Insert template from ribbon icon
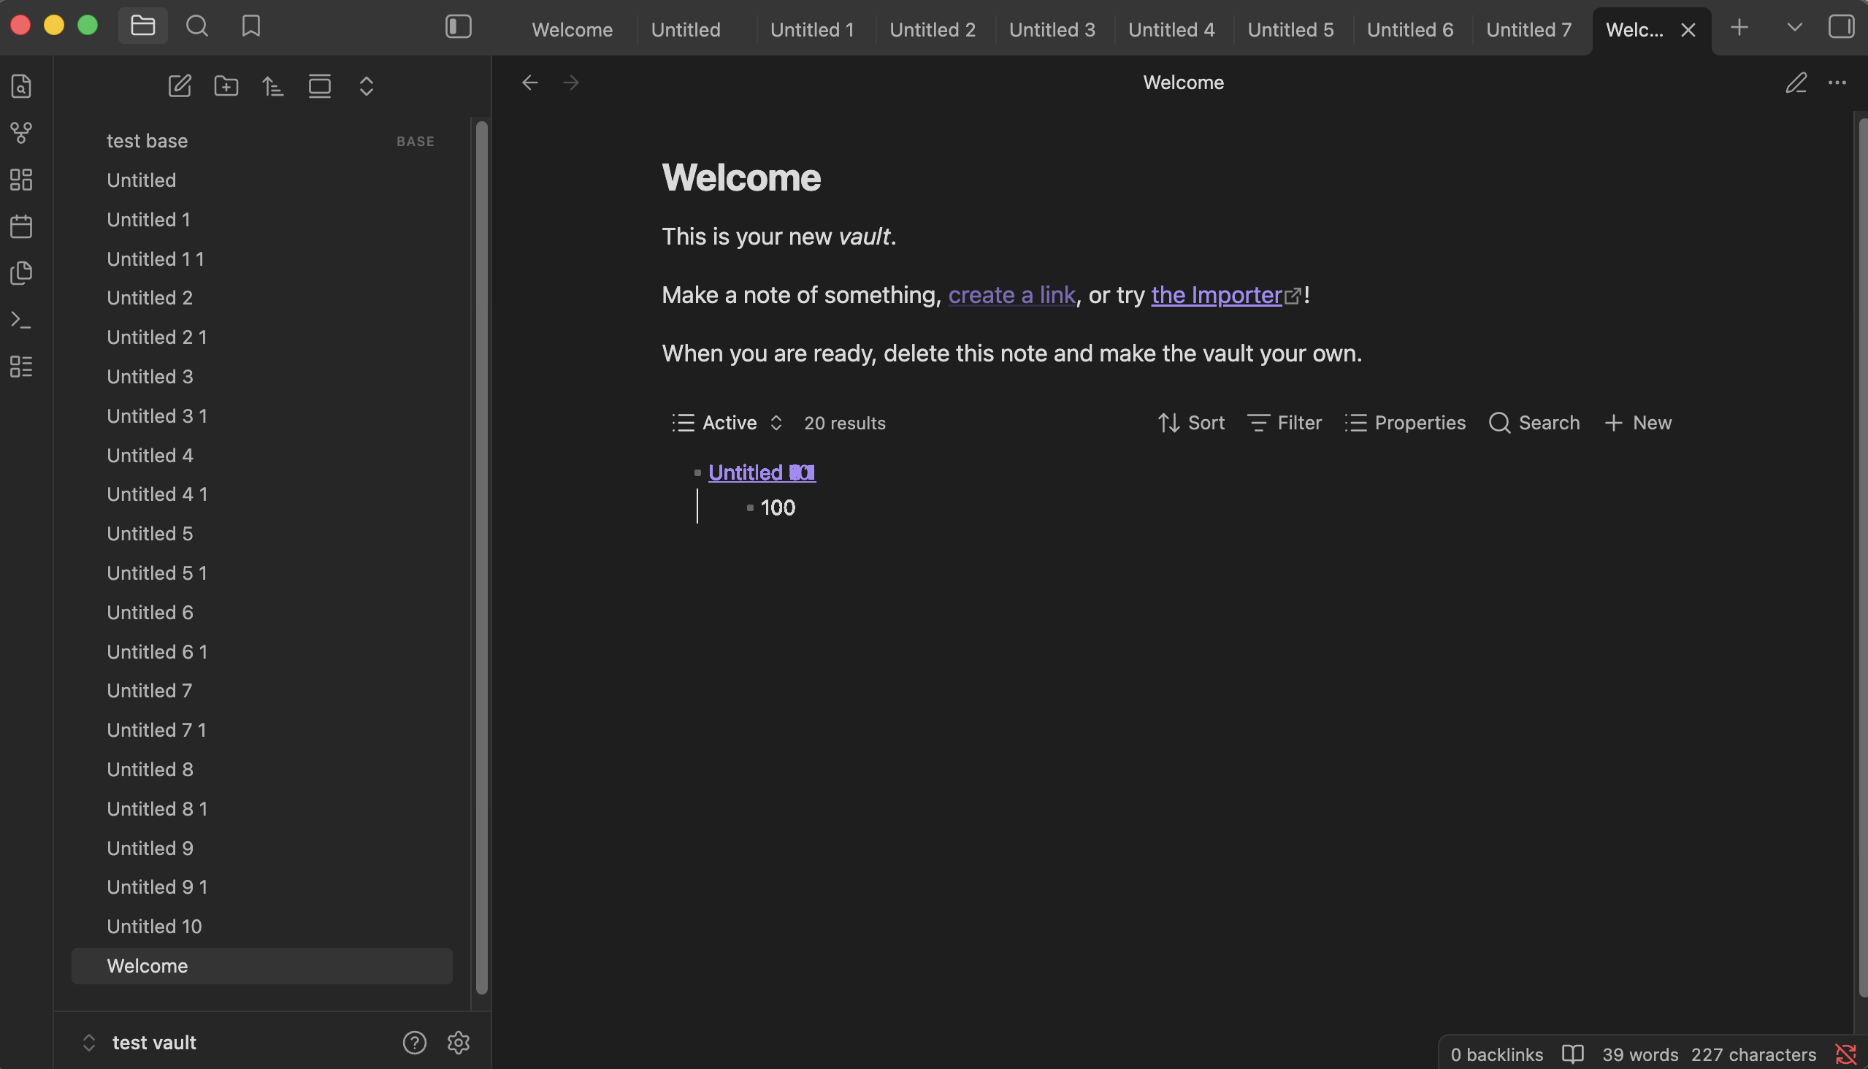The image size is (1868, 1069). coord(21,273)
